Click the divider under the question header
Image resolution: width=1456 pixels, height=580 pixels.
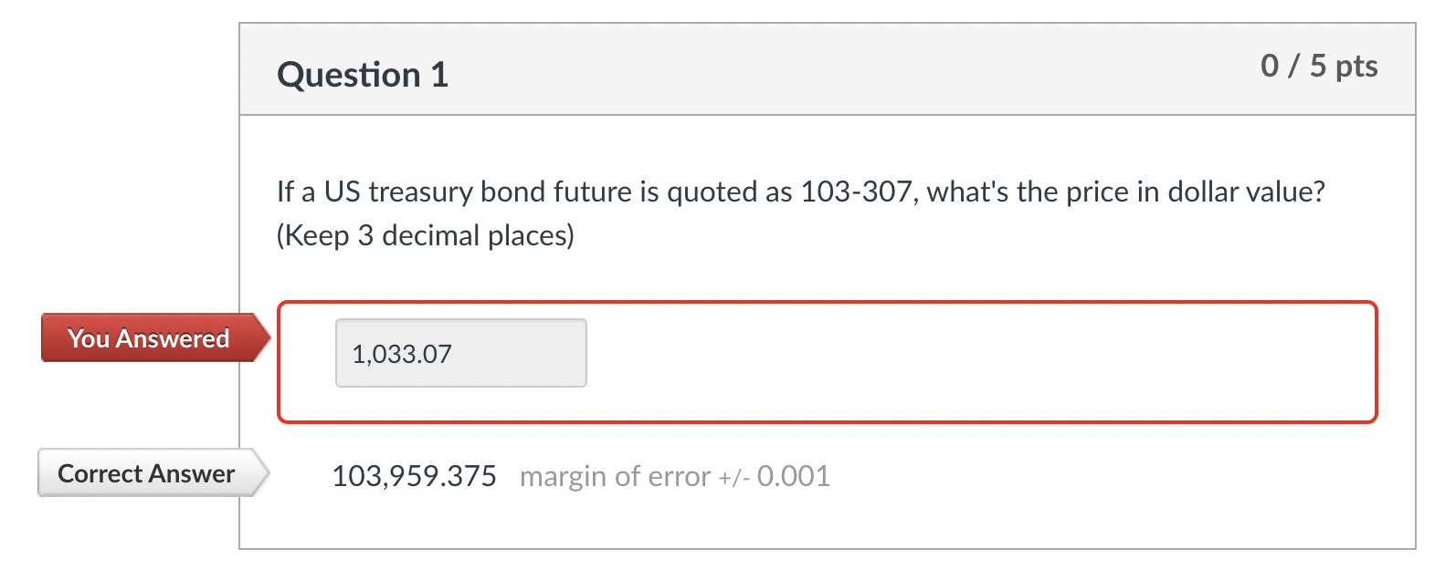[822, 115]
